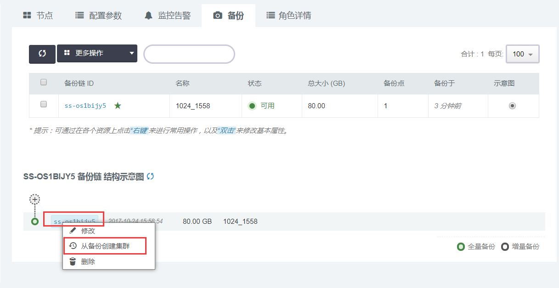Click the timestamp 2017-10-24 15:58:54

click(136, 221)
